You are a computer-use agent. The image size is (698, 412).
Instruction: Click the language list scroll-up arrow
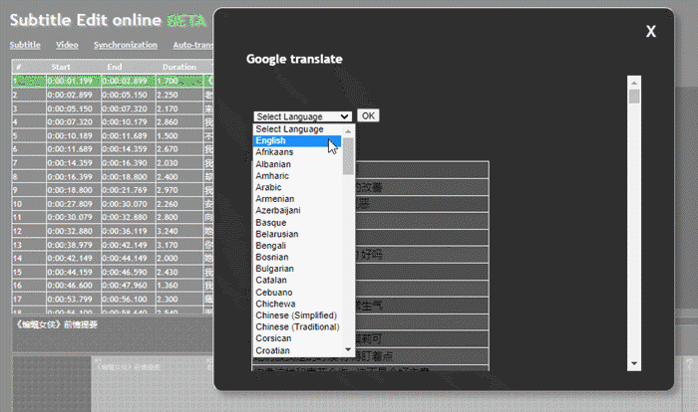coord(348,131)
